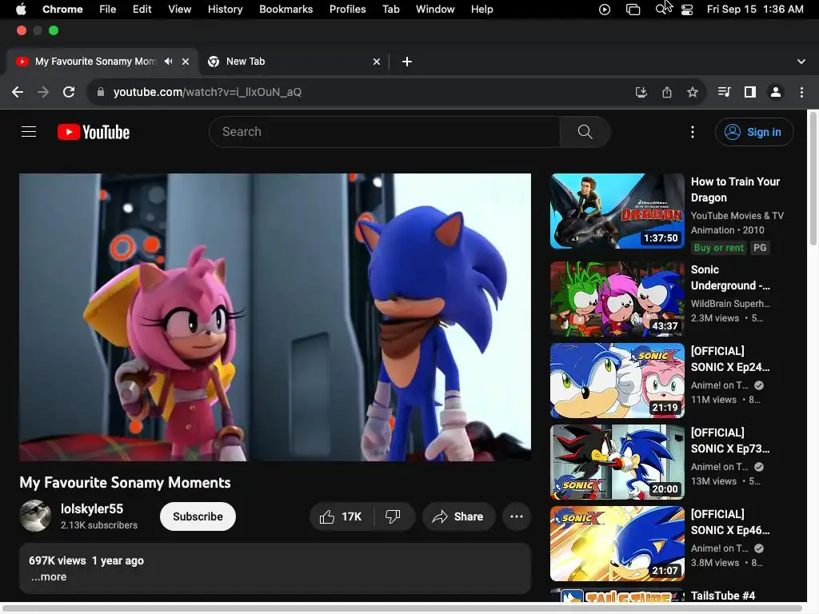
Task: Close the New Tab tab
Action: click(x=377, y=62)
